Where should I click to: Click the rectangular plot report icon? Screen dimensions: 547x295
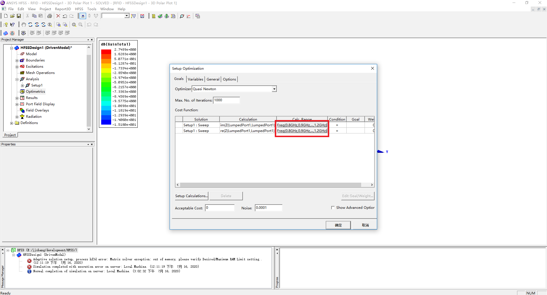(x=189, y=16)
